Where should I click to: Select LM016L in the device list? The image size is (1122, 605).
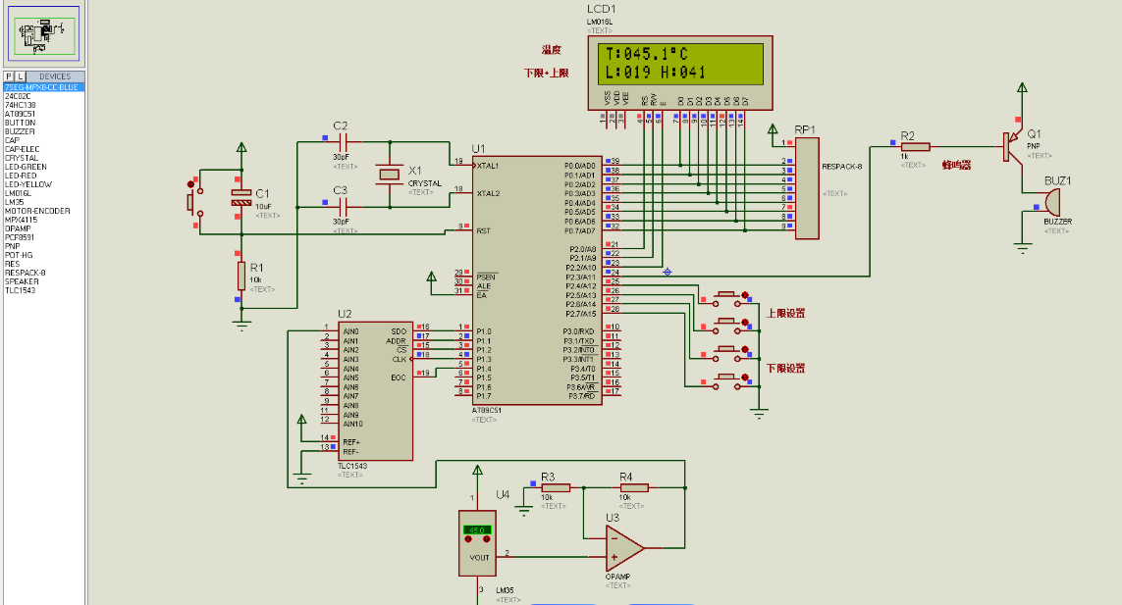point(19,193)
